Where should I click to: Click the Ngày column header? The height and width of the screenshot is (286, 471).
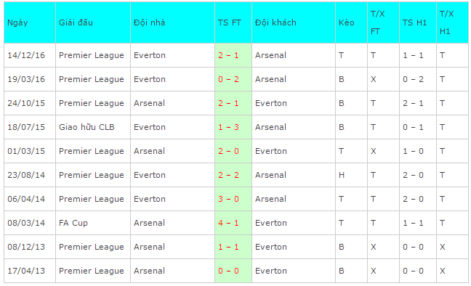coord(30,23)
